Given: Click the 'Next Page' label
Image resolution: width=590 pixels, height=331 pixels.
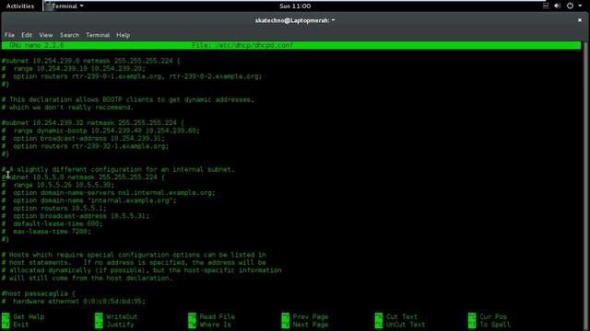Looking at the screenshot, I should click(311, 325).
